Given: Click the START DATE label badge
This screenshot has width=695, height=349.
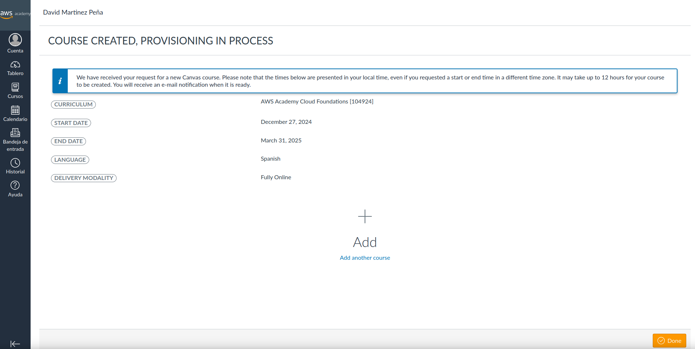Looking at the screenshot, I should 71,123.
